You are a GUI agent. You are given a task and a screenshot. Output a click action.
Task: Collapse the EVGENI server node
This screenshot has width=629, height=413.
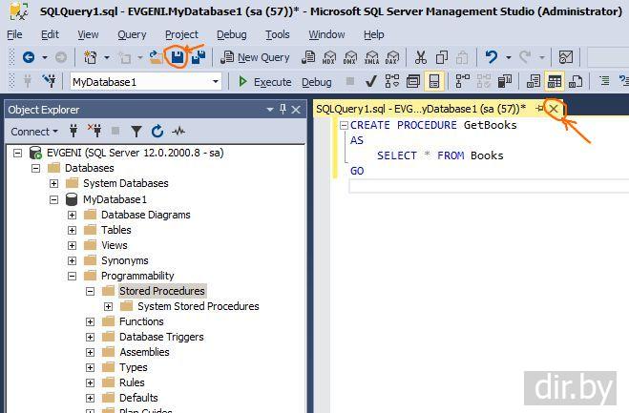pos(17,153)
